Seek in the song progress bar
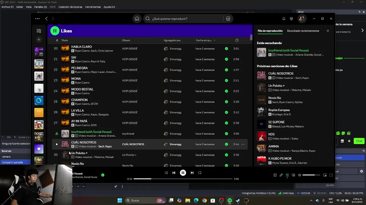366x205 pixels. click(x=183, y=179)
